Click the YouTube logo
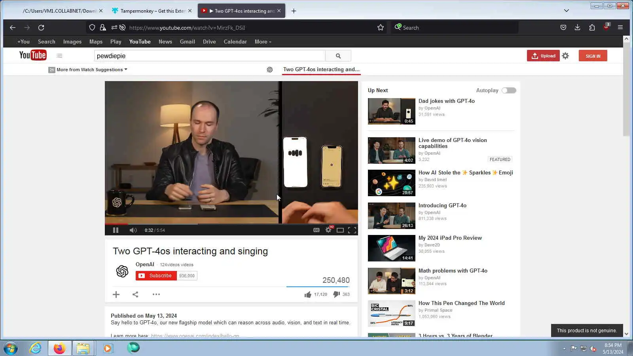This screenshot has width=633, height=356. (x=33, y=55)
